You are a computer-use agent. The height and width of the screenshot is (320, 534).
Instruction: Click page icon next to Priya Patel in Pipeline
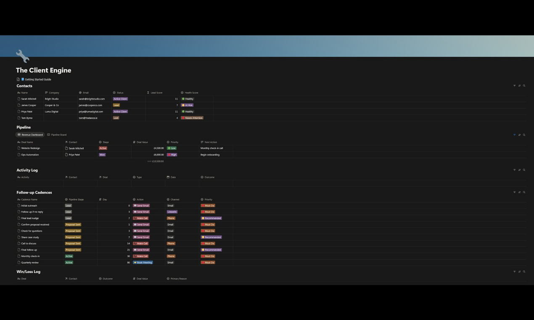(x=66, y=155)
